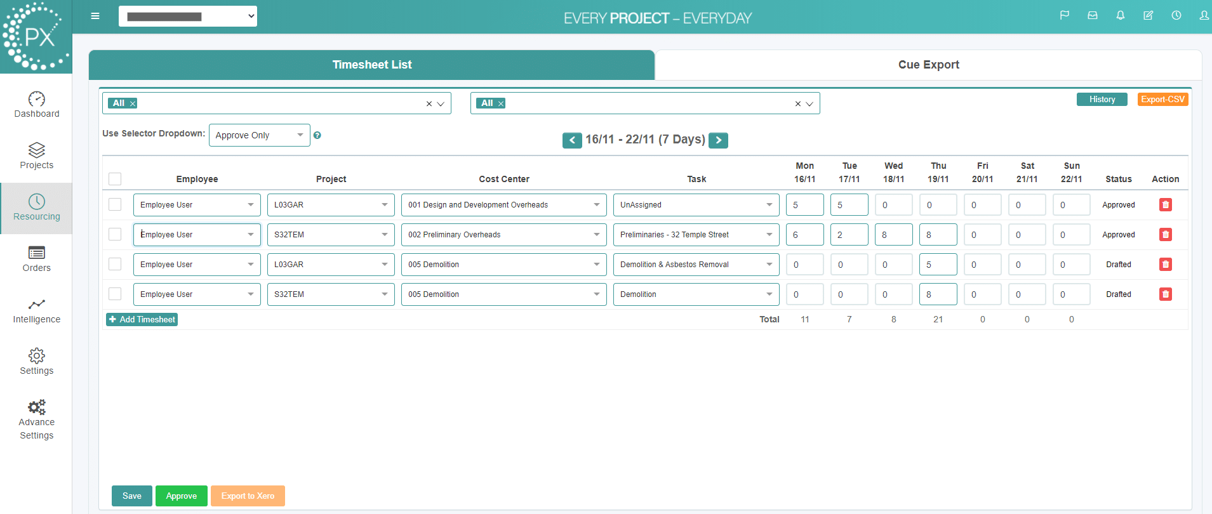Open the inbox tray icon
This screenshot has height=514, width=1212.
click(1093, 15)
